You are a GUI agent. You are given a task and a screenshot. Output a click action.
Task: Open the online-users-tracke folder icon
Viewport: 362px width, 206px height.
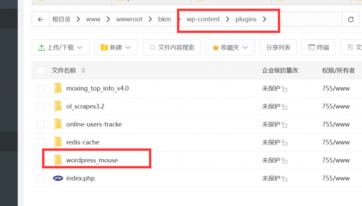click(x=58, y=124)
